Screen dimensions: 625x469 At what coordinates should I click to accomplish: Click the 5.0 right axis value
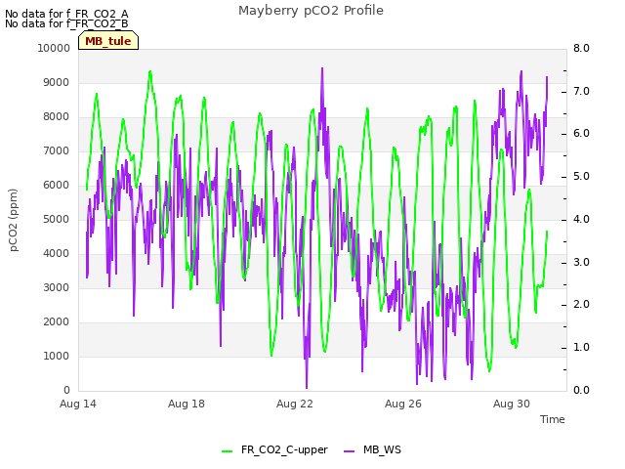tap(581, 177)
